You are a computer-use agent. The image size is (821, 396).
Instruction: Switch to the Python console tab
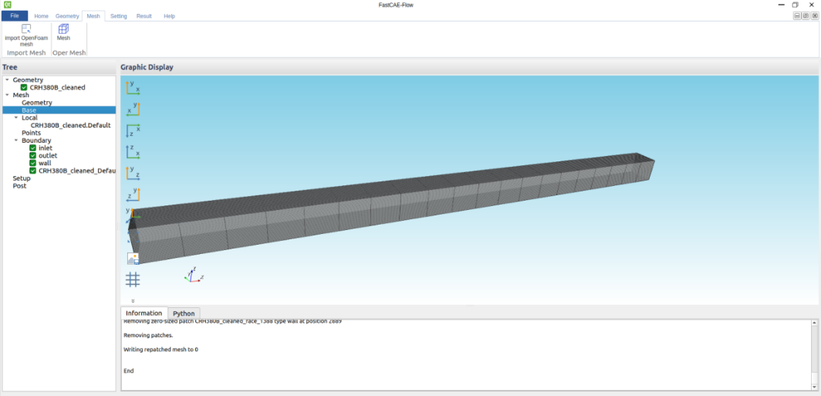[184, 313]
